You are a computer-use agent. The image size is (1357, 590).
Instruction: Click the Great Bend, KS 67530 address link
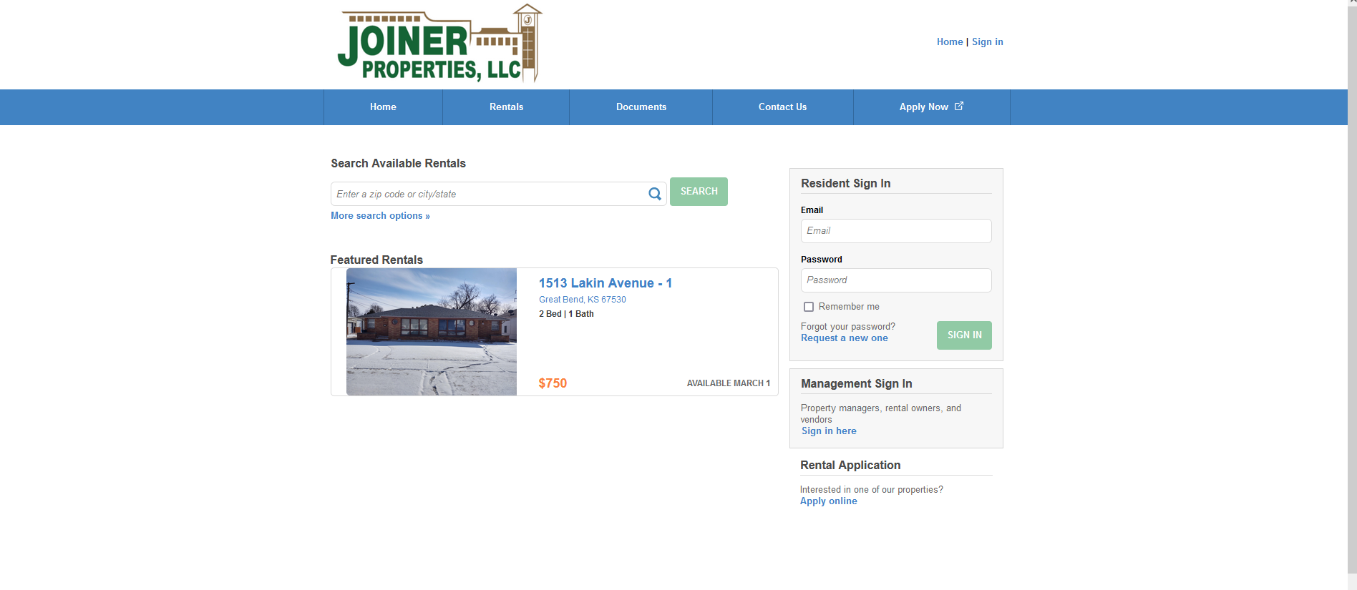coord(583,300)
